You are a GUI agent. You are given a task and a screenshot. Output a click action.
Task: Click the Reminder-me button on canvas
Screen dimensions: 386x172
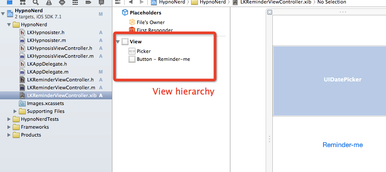point(343,145)
